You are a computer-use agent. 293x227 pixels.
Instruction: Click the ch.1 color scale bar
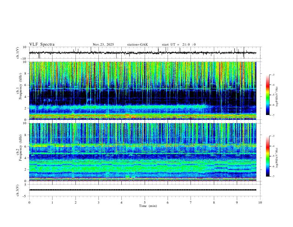click(x=268, y=95)
